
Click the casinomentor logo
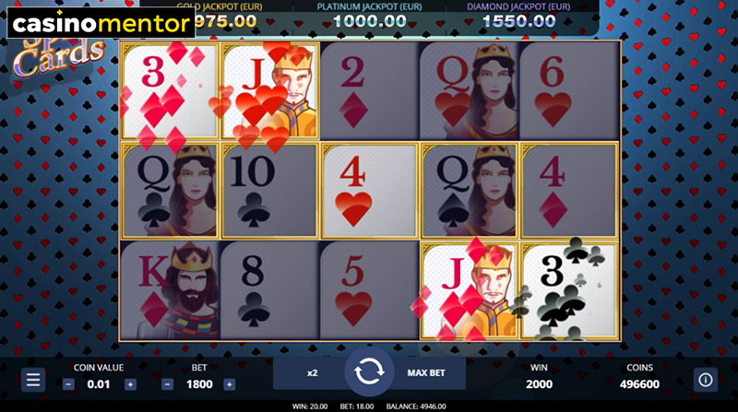101,23
